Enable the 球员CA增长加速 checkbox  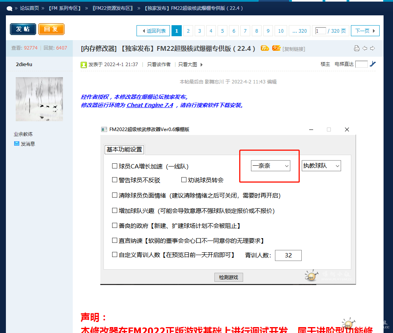(x=114, y=166)
